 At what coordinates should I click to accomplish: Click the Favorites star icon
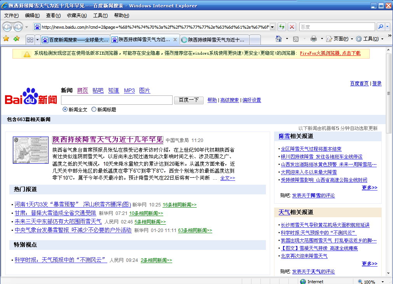pos(6,39)
